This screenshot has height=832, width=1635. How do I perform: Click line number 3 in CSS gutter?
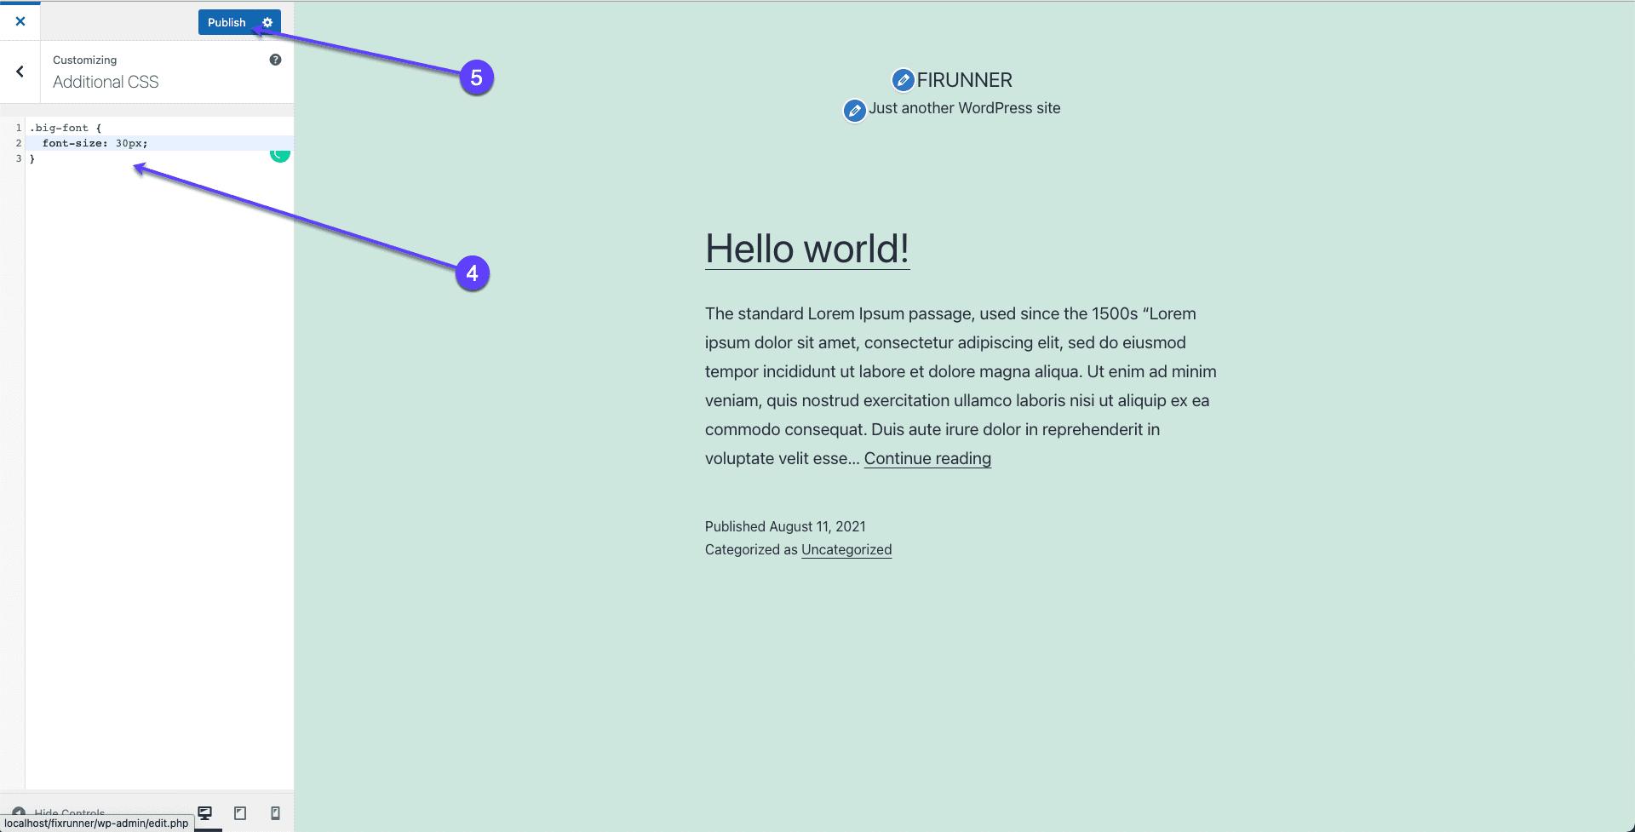(19, 158)
